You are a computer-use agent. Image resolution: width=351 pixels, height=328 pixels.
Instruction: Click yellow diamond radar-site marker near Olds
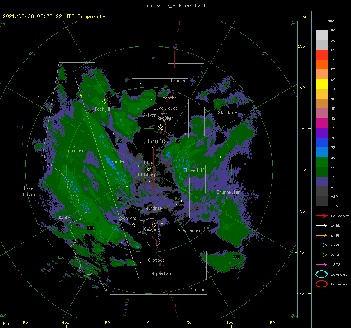(x=149, y=170)
